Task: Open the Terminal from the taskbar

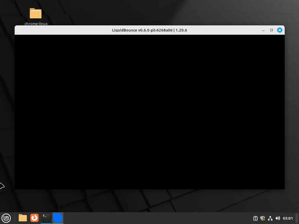Action: click(x=46, y=218)
